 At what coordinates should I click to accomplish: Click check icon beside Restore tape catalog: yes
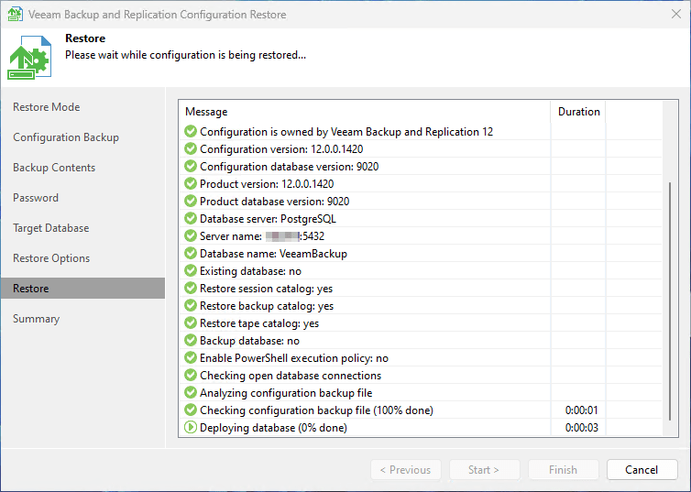click(191, 323)
